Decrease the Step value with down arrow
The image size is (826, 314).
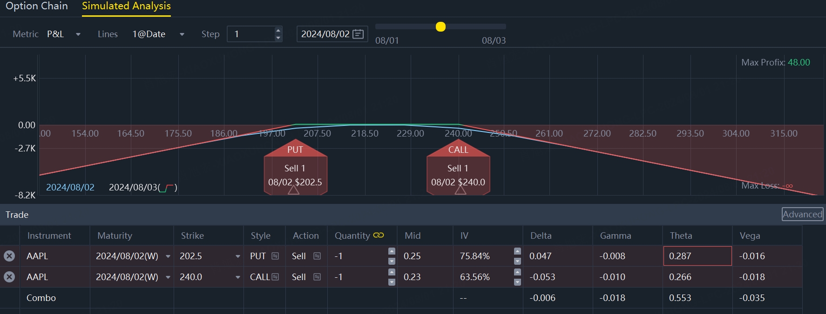pyautogui.click(x=278, y=38)
